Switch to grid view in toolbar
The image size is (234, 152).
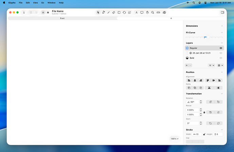(x=31, y=13)
